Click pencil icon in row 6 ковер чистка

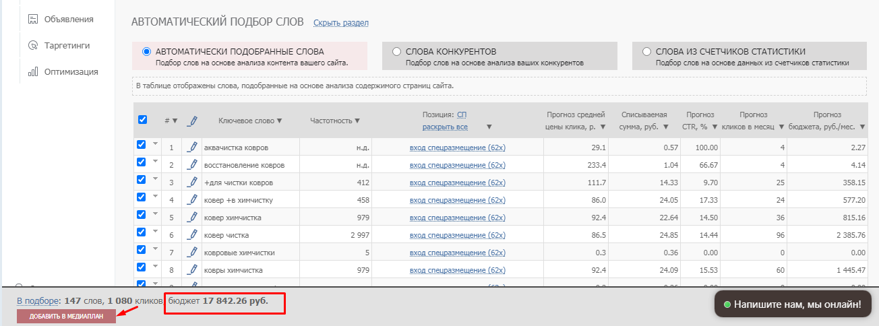pyautogui.click(x=192, y=234)
